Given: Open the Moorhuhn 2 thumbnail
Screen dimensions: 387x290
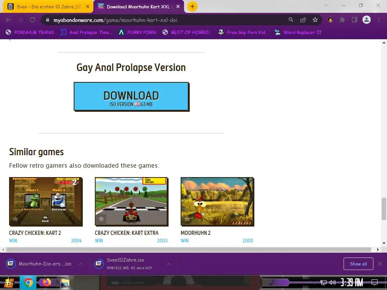Looking at the screenshot, I should click(217, 202).
